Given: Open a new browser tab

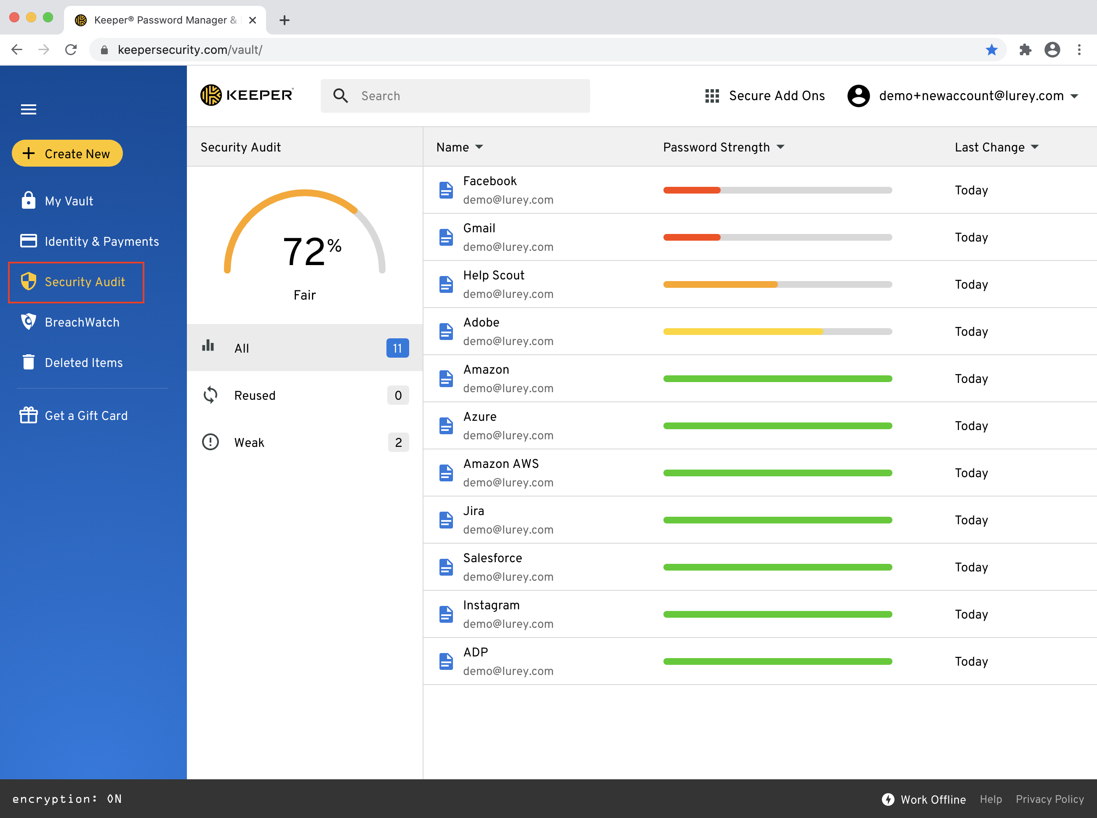Looking at the screenshot, I should pos(284,20).
